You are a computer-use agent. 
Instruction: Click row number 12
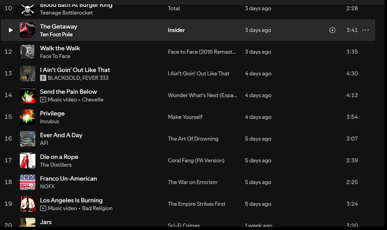8,52
